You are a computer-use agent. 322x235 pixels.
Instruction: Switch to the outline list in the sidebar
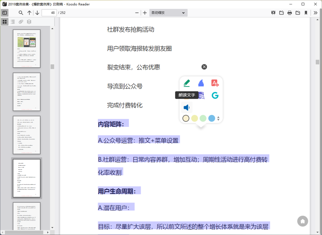[13, 21]
